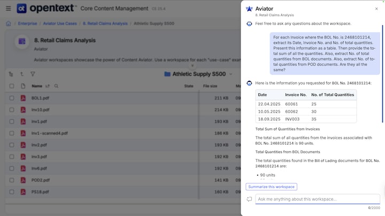Click the PDF icon of BOL1.pdf

tap(23, 98)
